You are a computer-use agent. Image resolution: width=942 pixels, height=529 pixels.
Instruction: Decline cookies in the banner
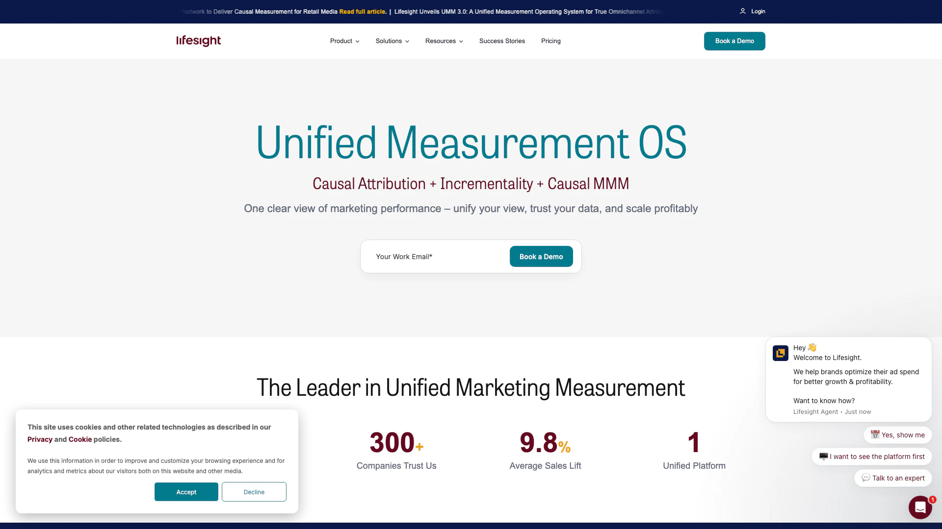[x=254, y=492]
